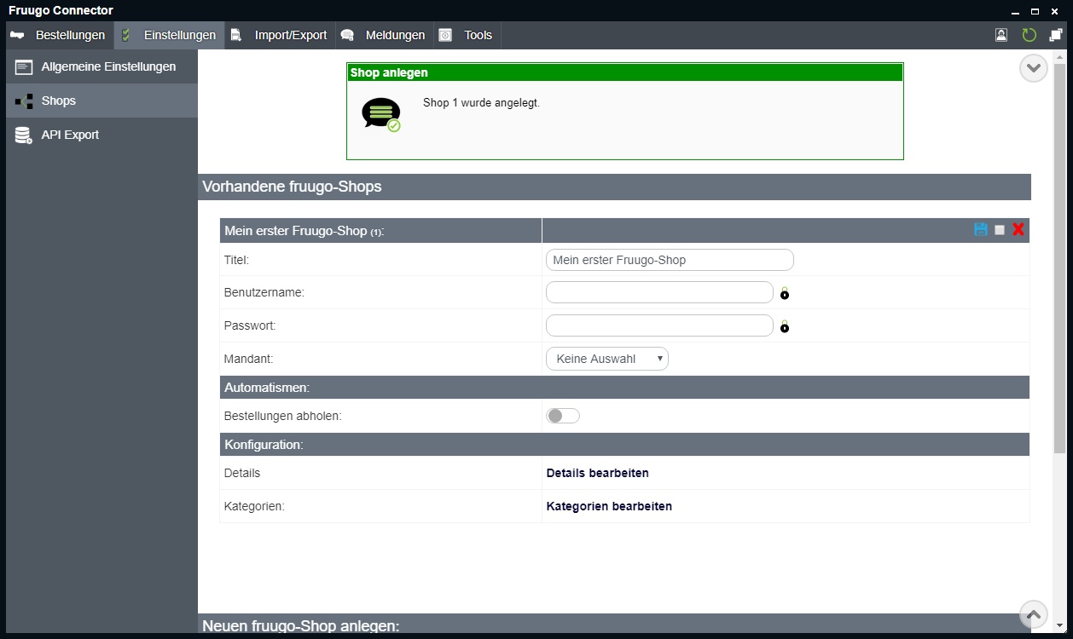This screenshot has width=1073, height=639.
Task: Open the Meldungen menu
Action: coord(384,35)
